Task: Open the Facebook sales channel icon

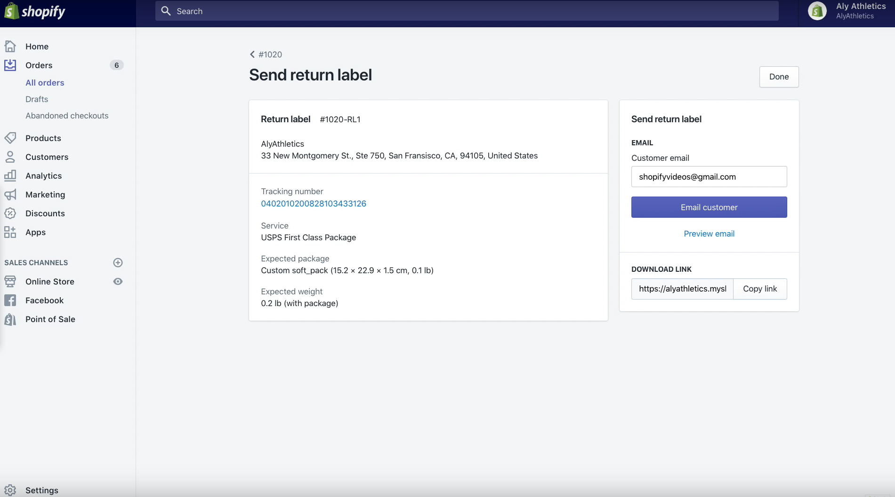Action: click(10, 300)
